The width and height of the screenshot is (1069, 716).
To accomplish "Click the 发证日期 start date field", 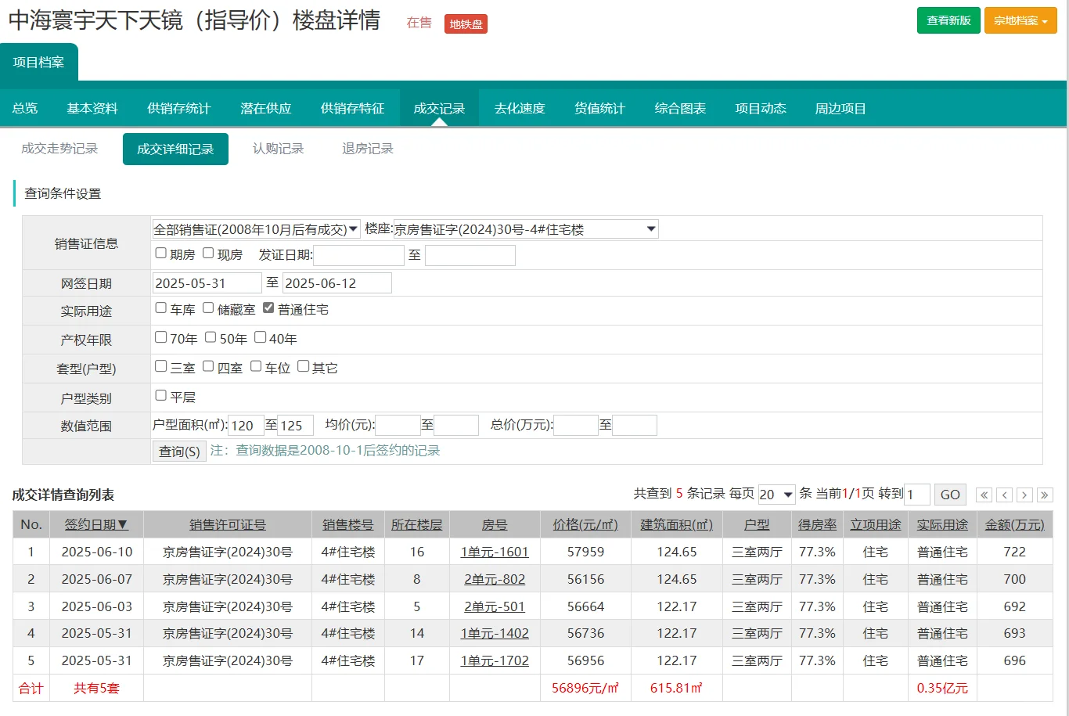I will [x=359, y=255].
